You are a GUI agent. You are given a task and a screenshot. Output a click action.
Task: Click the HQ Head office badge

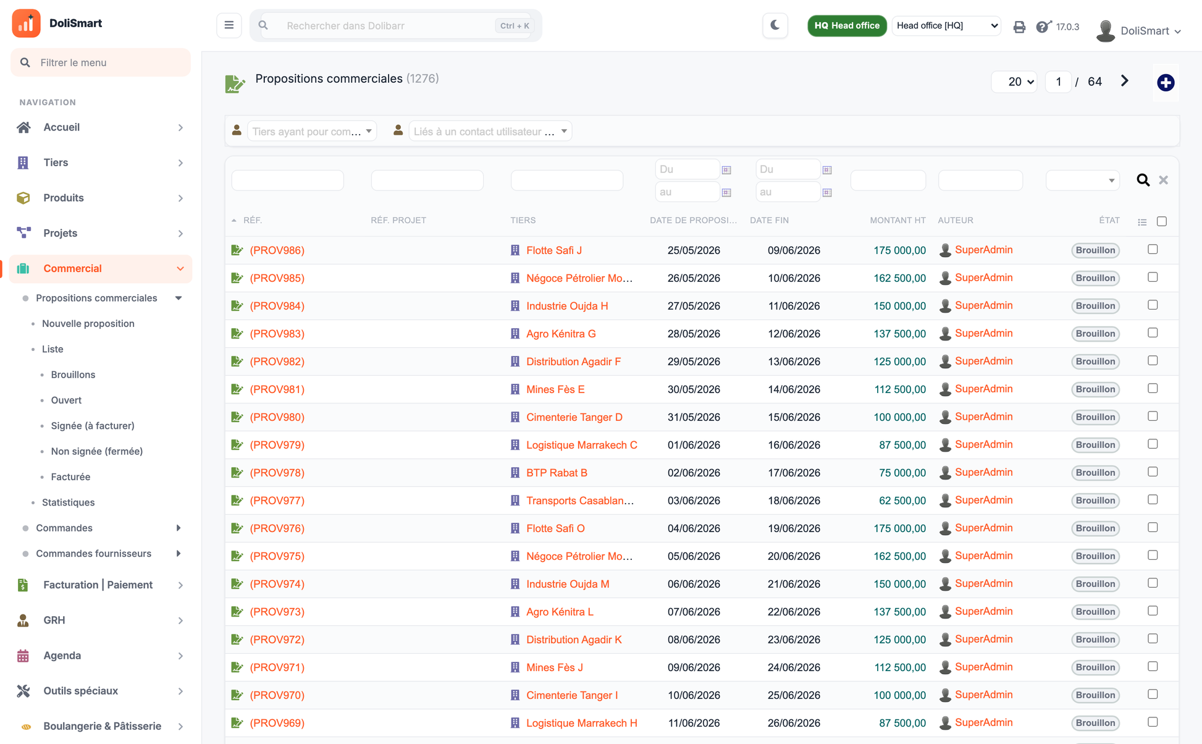click(x=847, y=25)
